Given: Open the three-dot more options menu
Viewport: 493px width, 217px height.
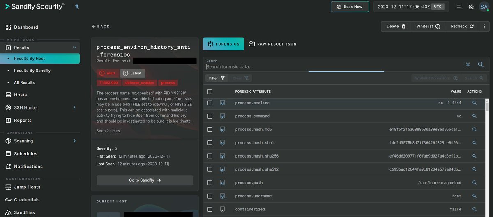Looking at the screenshot, I should tap(484, 26).
